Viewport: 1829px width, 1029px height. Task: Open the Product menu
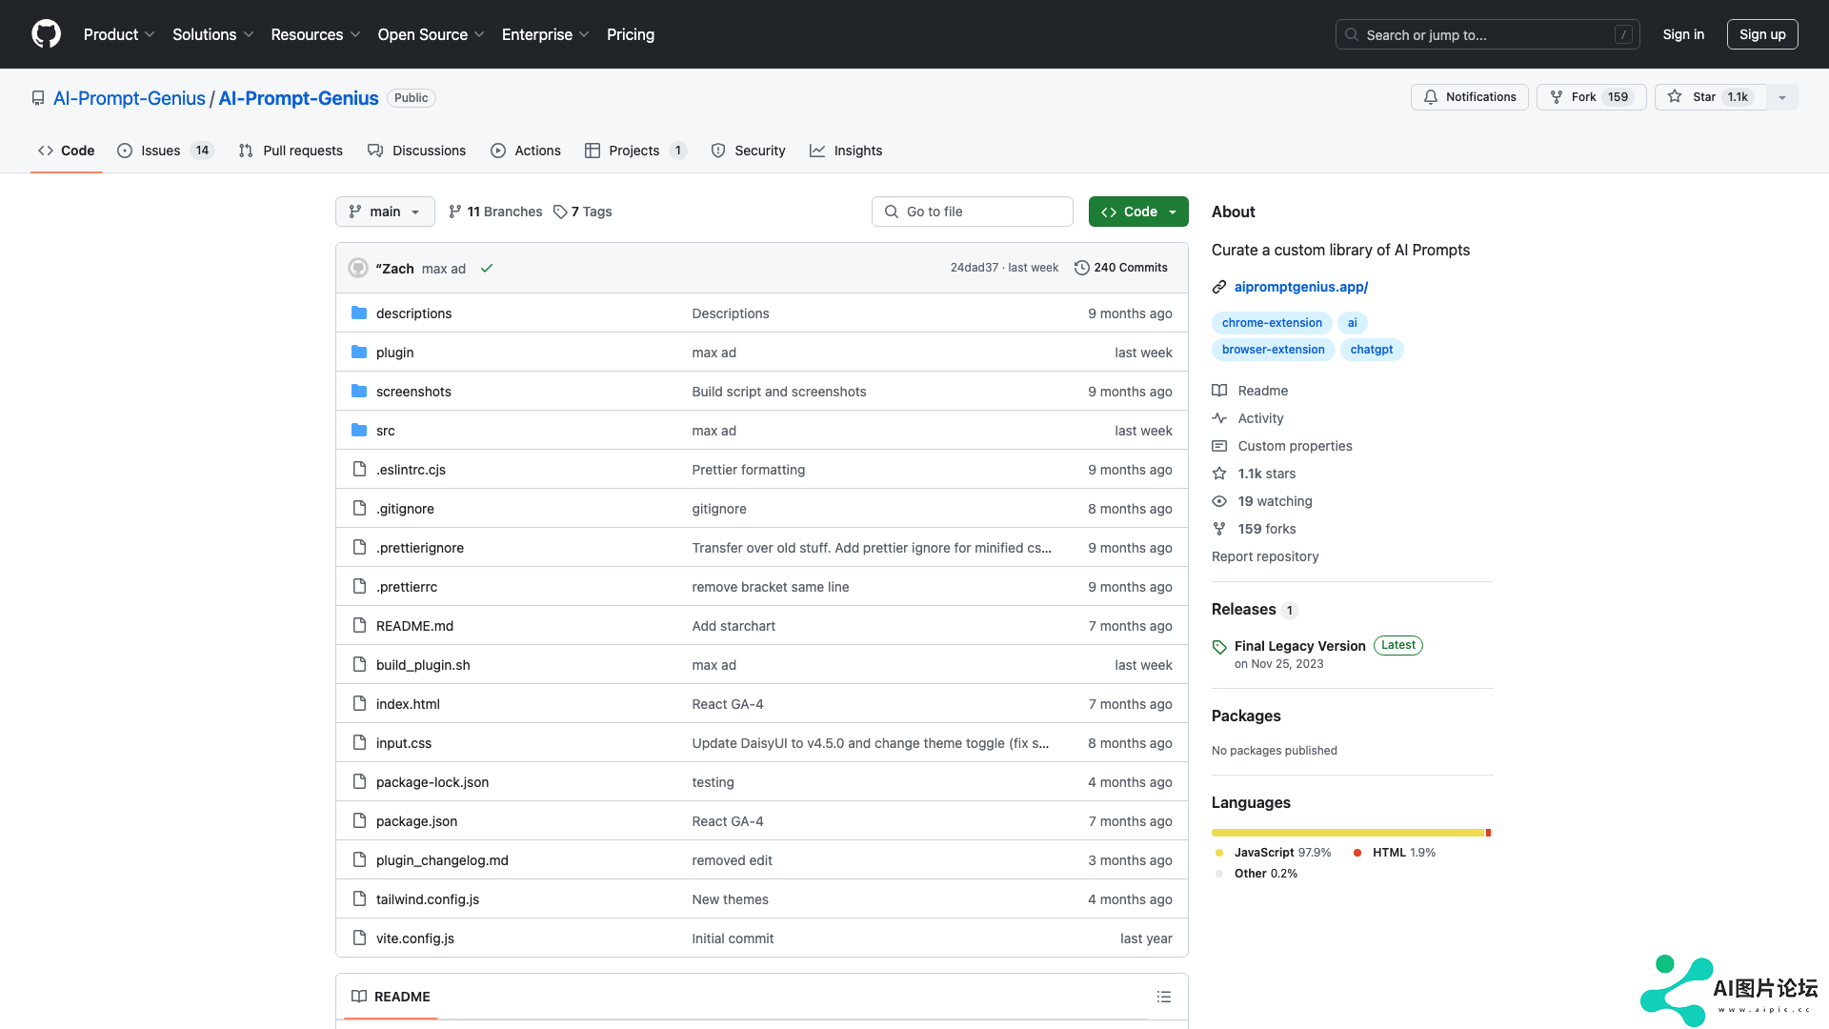tap(118, 34)
